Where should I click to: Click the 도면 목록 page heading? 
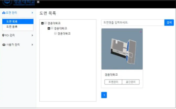[48, 13]
